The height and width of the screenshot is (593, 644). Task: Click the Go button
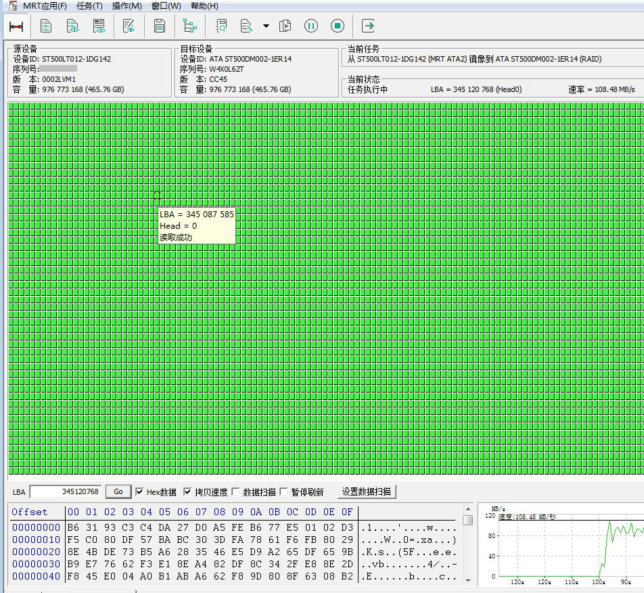(118, 491)
